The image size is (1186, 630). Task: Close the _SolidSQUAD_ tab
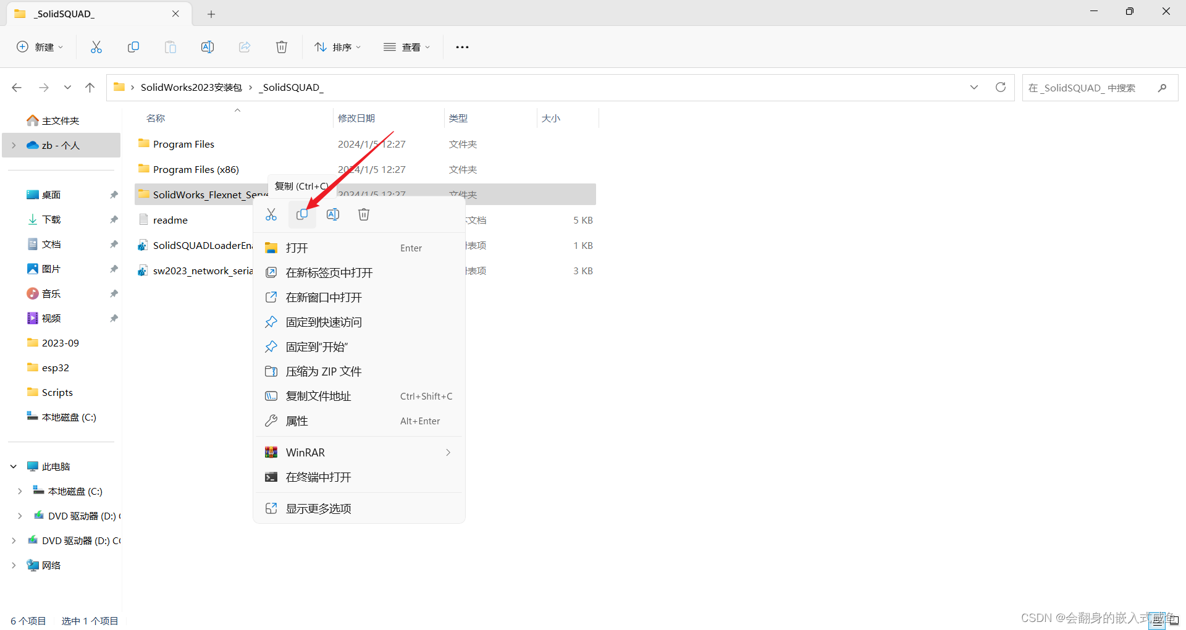pos(176,14)
